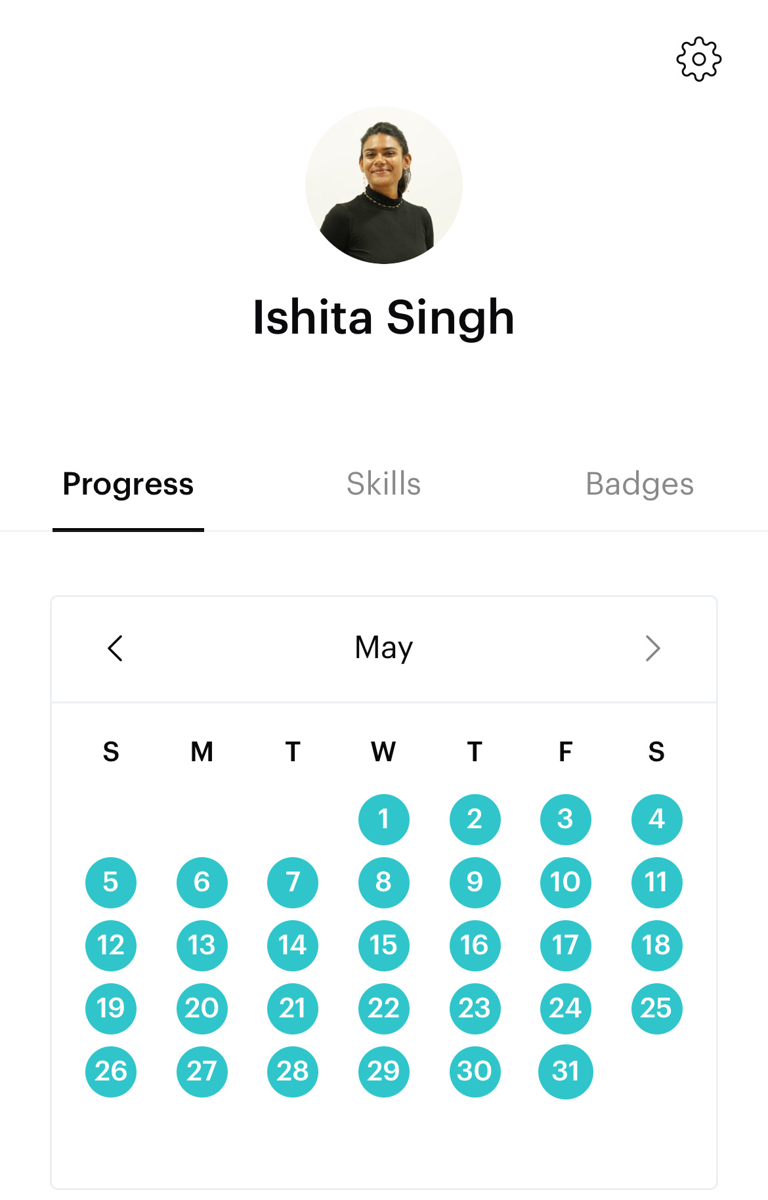768x1200 pixels.
Task: Click the S Sunday column header
Action: pyautogui.click(x=110, y=752)
